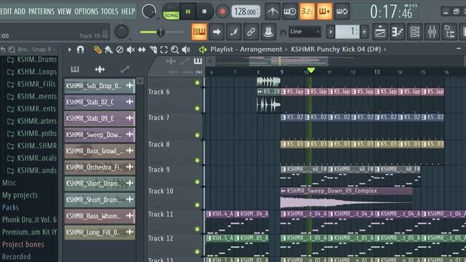Click the main pitch knob

pos(122,31)
